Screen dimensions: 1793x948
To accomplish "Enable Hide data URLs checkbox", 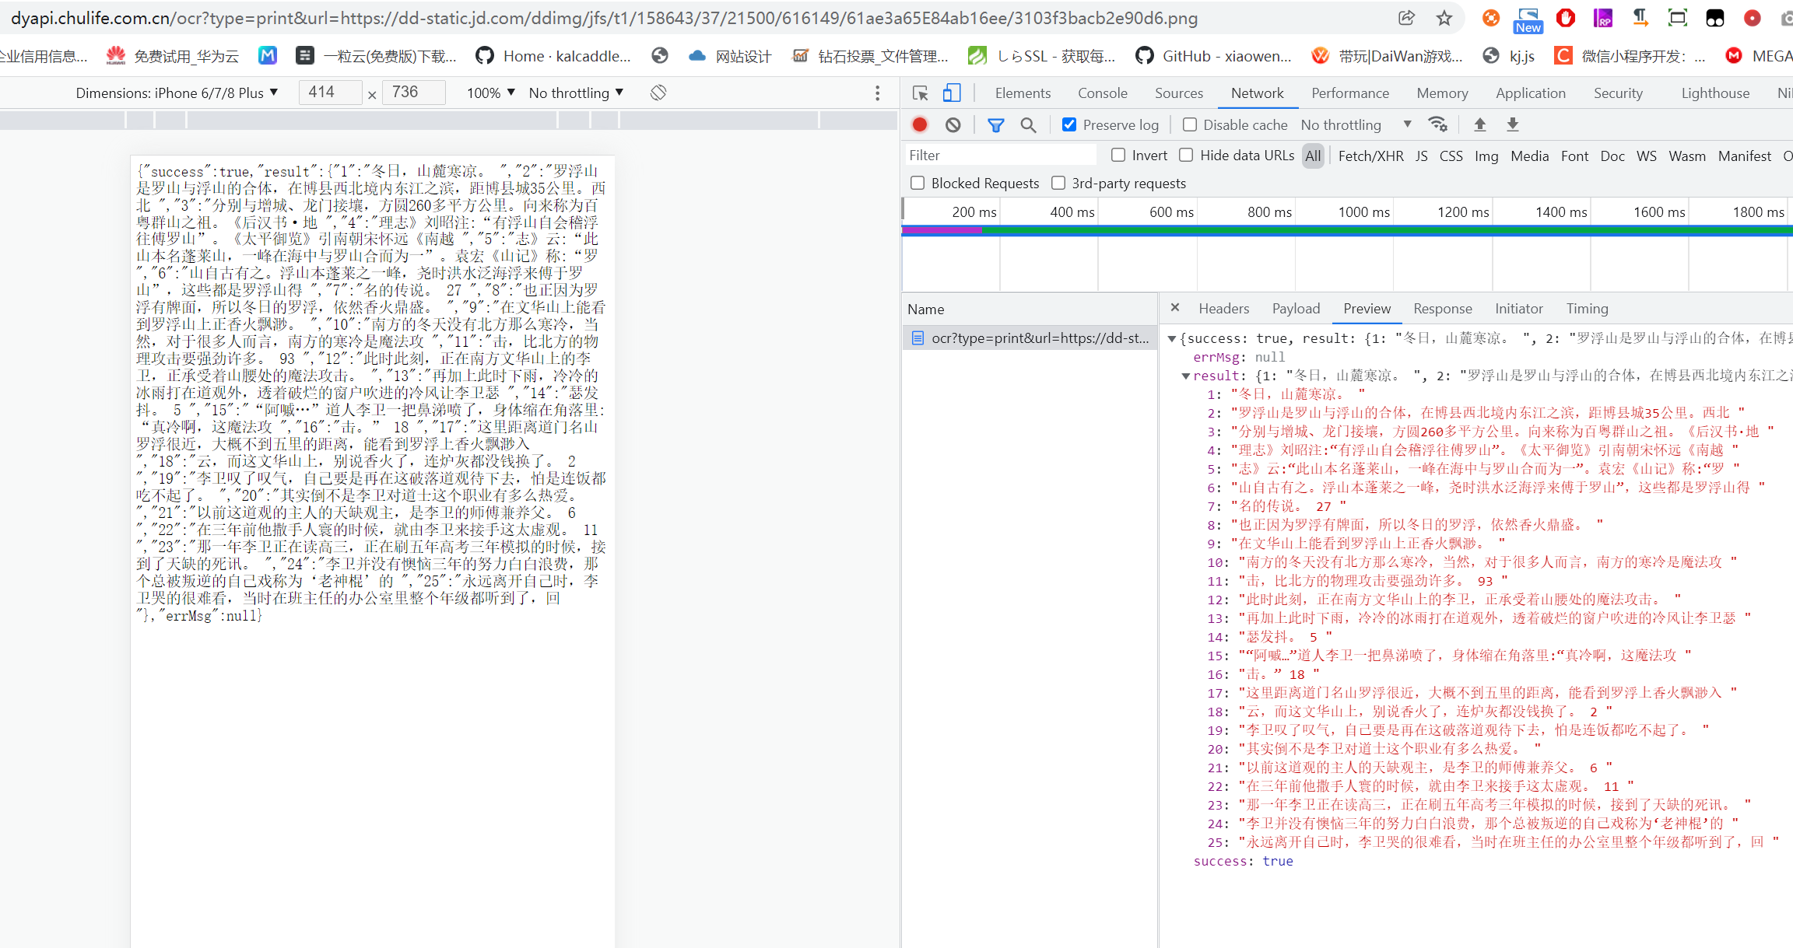I will [1186, 155].
